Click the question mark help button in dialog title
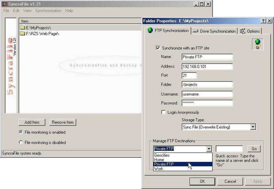This screenshot has height=189, width=274. pyautogui.click(x=263, y=21)
